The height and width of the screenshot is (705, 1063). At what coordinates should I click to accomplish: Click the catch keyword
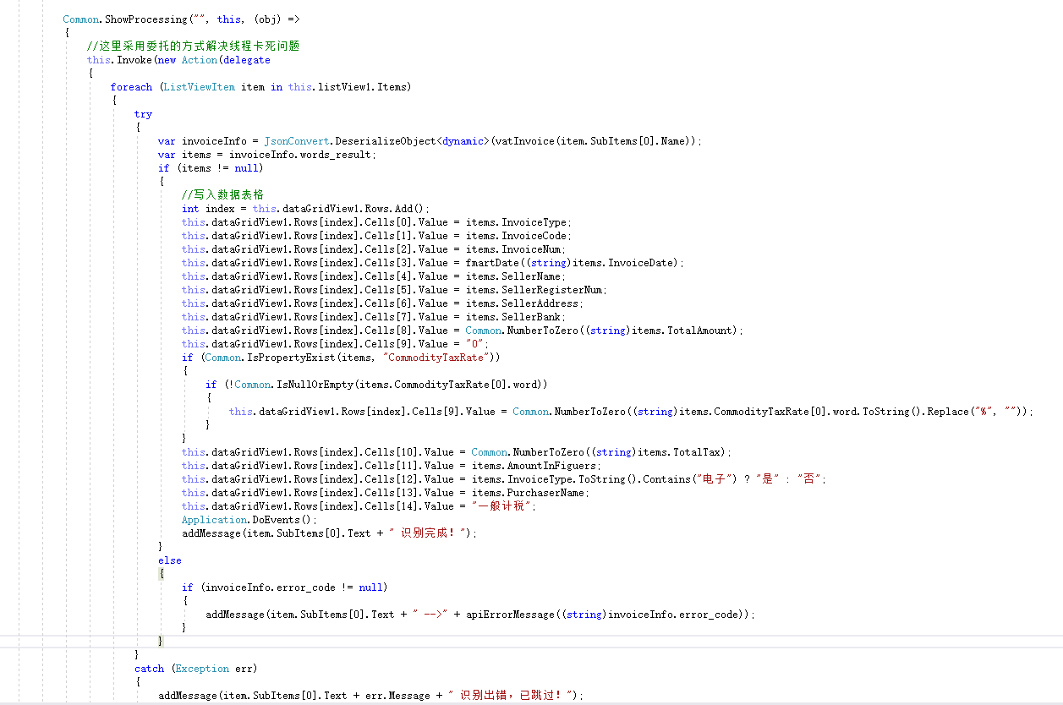[x=149, y=669]
